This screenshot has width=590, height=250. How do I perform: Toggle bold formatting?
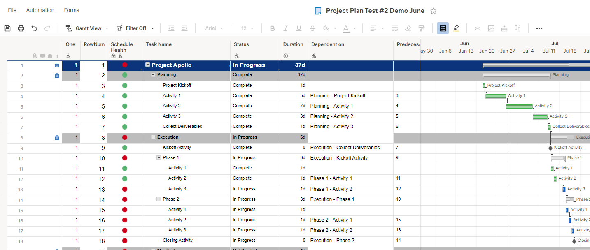coord(272,28)
